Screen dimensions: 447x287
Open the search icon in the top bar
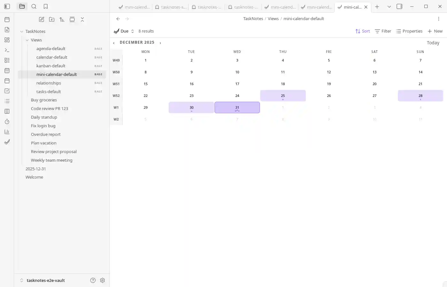click(x=34, y=6)
